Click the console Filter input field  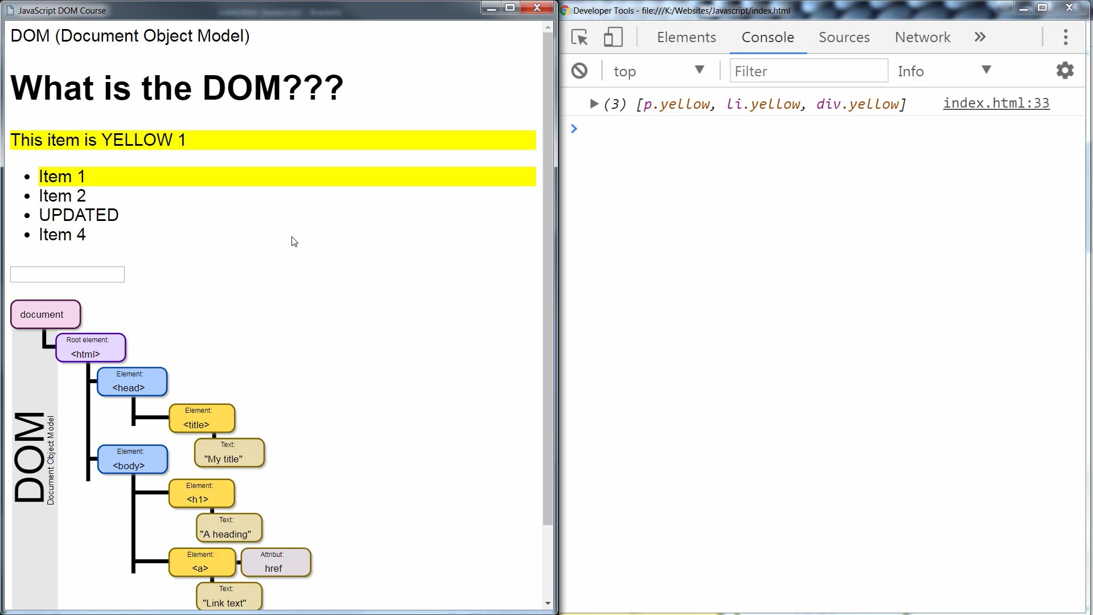click(x=809, y=71)
